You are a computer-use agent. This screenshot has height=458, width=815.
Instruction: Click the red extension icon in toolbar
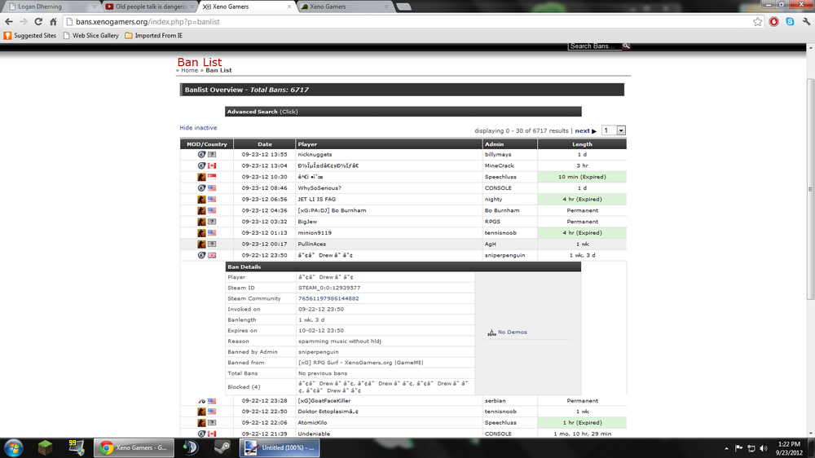pos(774,22)
